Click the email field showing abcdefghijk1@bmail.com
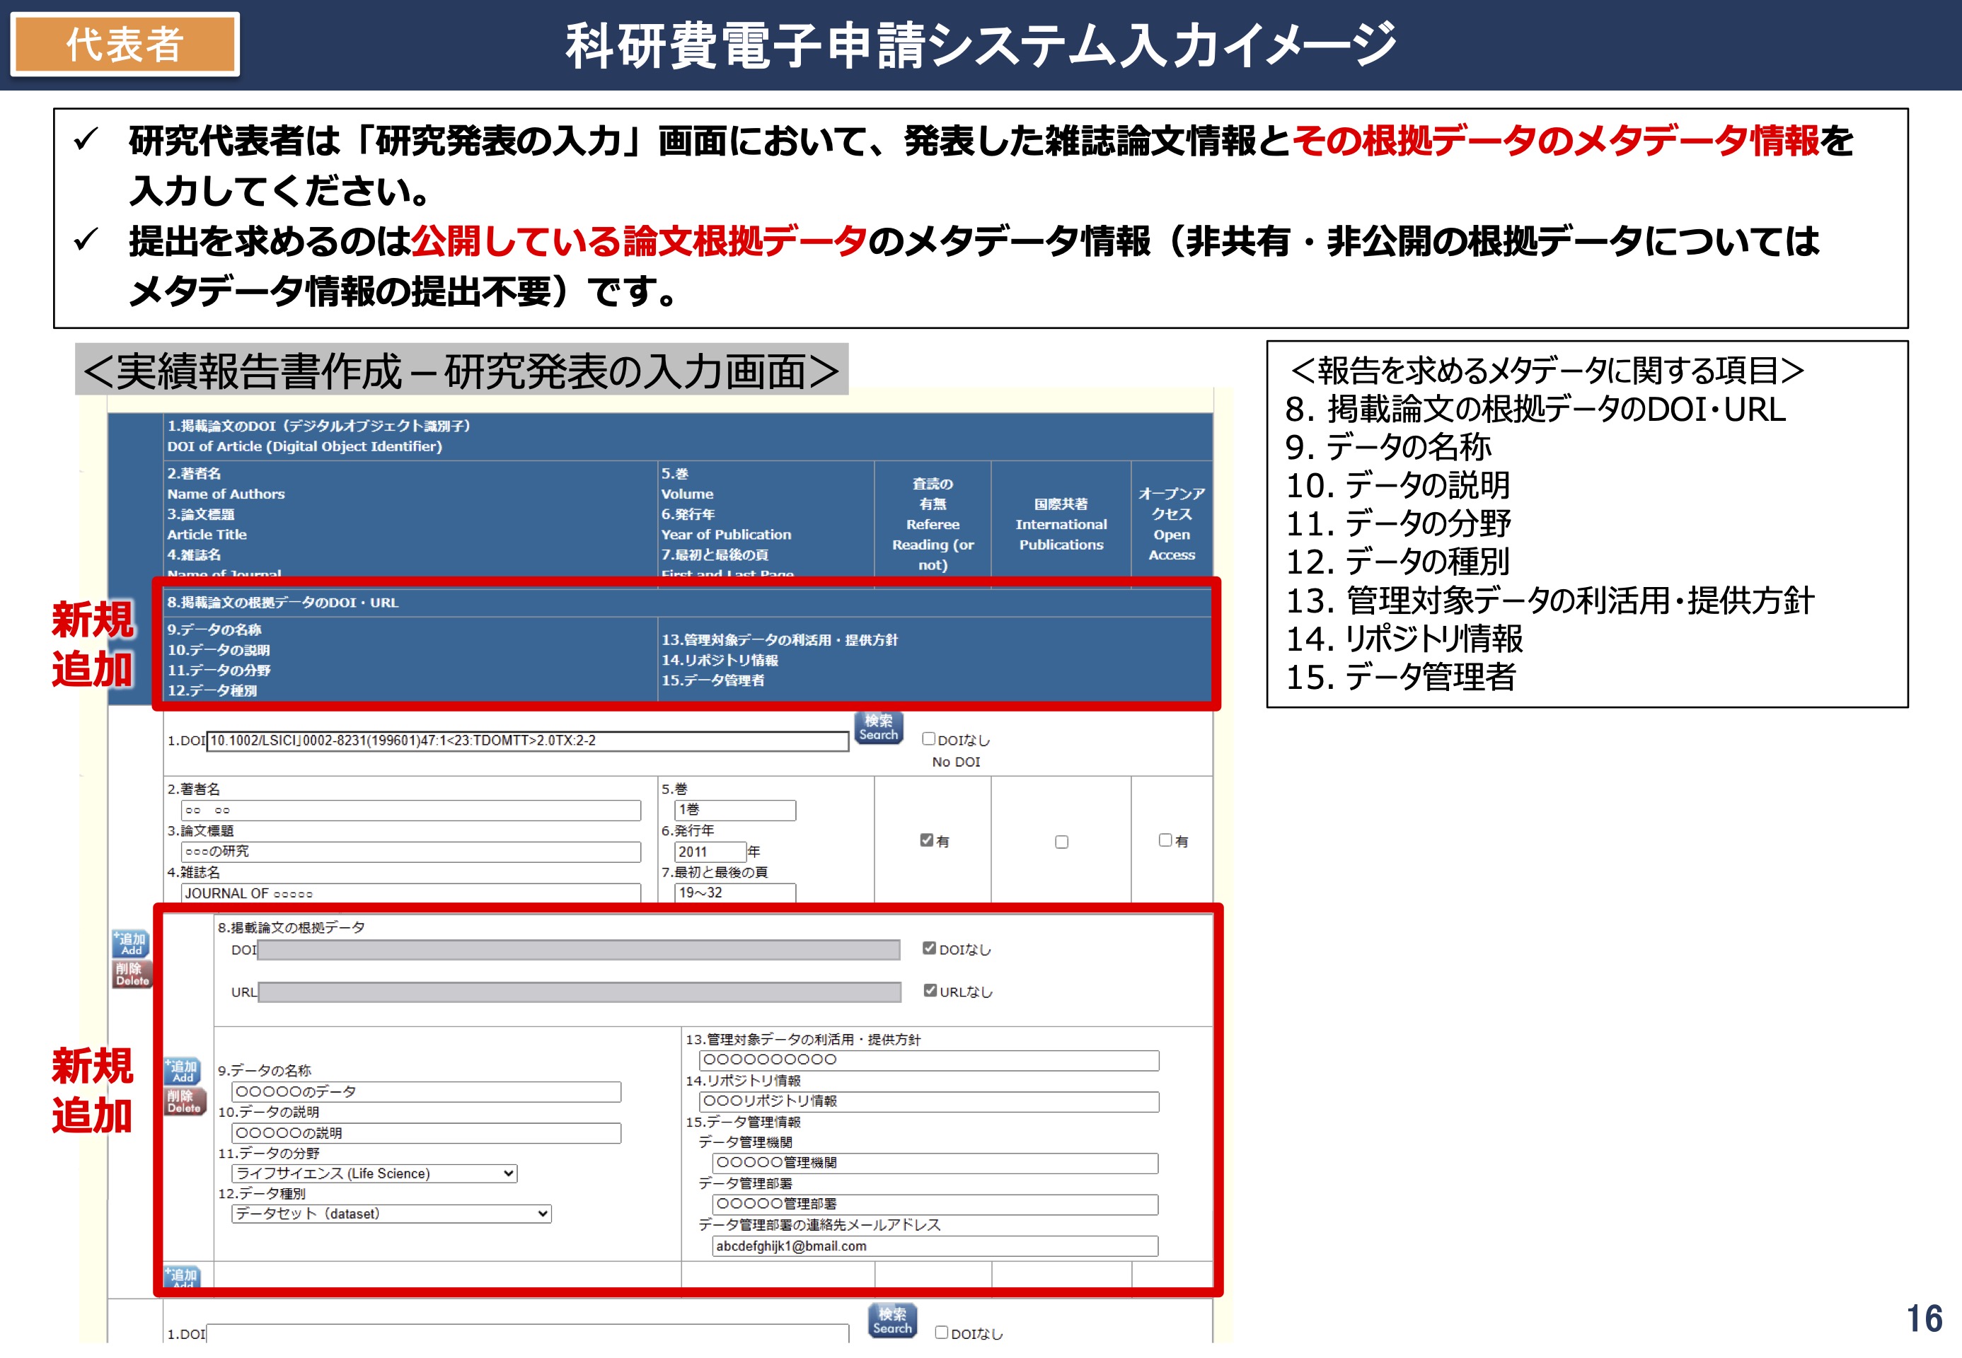This screenshot has height=1358, width=1962. 935,1246
